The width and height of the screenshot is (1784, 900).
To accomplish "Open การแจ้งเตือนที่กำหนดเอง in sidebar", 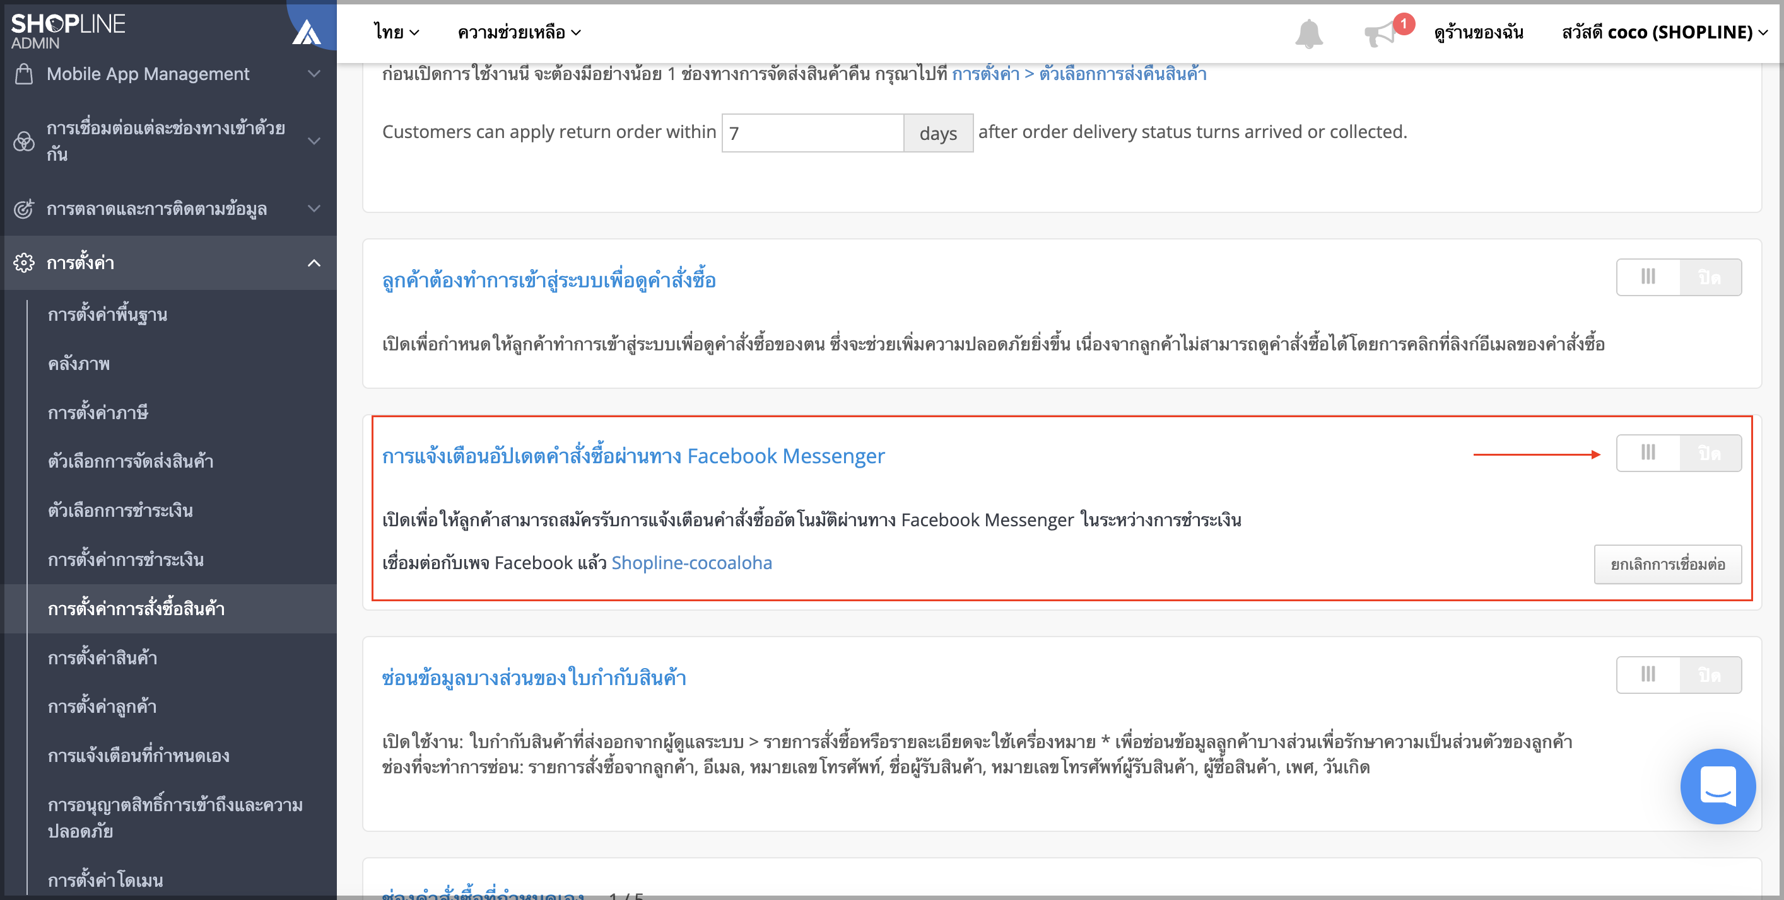I will click(138, 756).
